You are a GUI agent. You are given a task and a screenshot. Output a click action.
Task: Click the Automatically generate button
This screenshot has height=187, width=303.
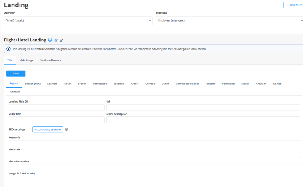pyautogui.click(x=48, y=129)
